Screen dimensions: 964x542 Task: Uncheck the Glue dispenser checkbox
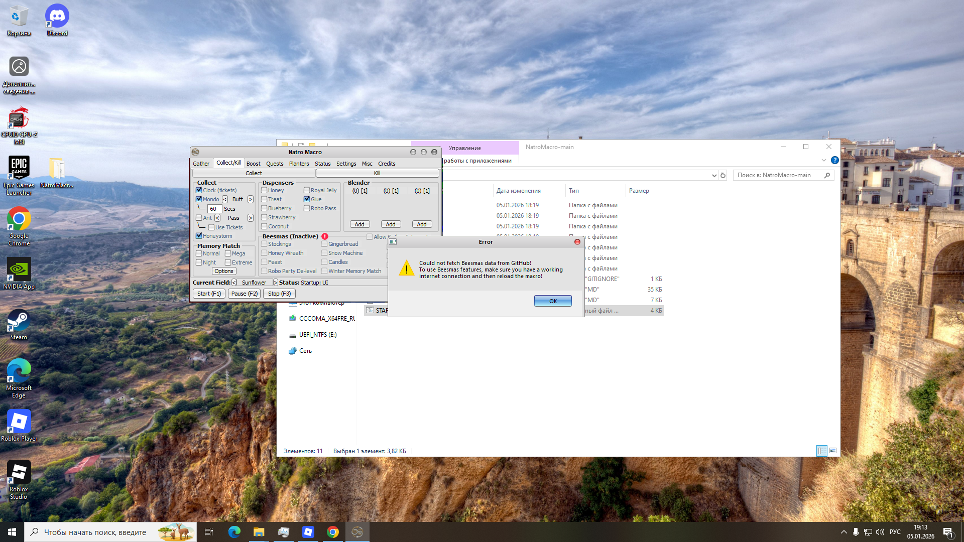[x=307, y=199]
